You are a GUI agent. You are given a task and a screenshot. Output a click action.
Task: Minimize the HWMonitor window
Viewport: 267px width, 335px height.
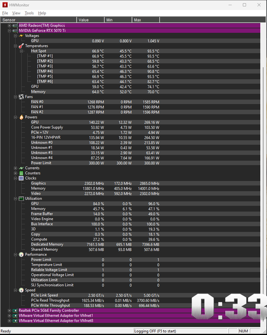tap(230, 5)
